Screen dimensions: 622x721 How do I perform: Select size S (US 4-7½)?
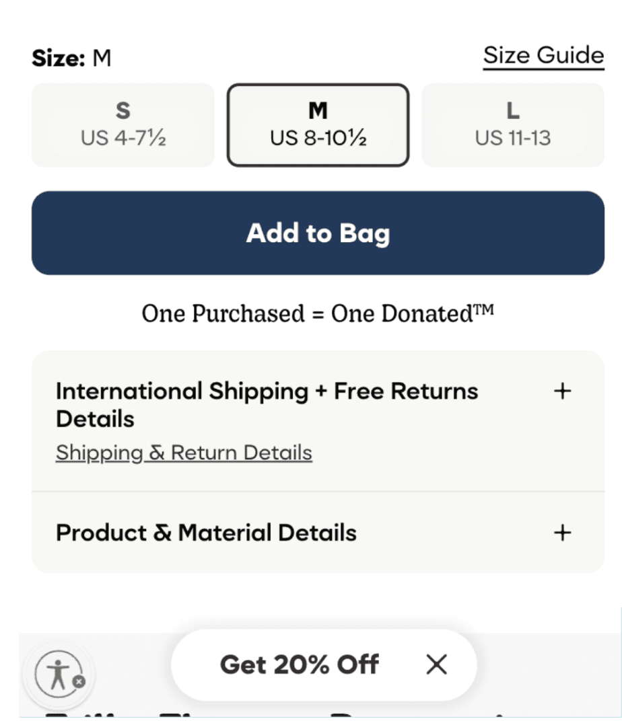[123, 125]
